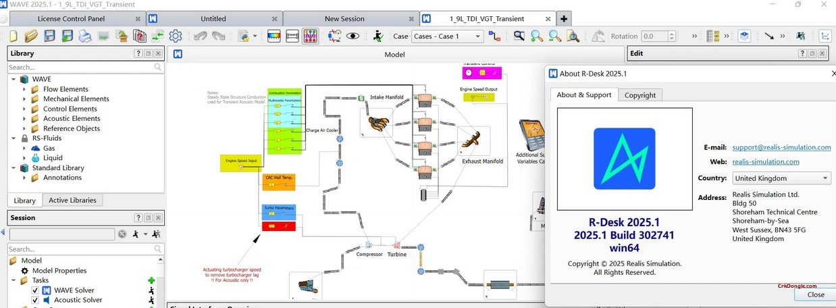Open a file with the folder icon
This screenshot has height=308, width=836.
click(x=31, y=36)
